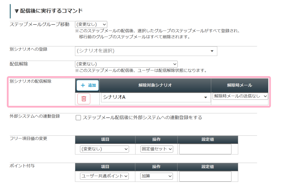
Task: Open the 固定値セット operation dropdown
Action: [x=157, y=149]
